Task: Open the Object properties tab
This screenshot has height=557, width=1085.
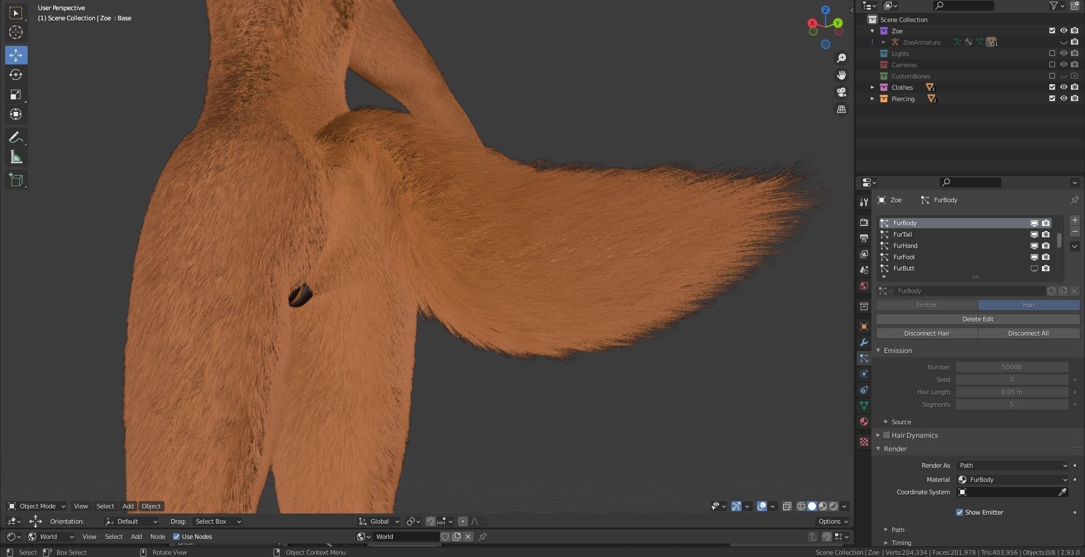Action: (x=863, y=327)
